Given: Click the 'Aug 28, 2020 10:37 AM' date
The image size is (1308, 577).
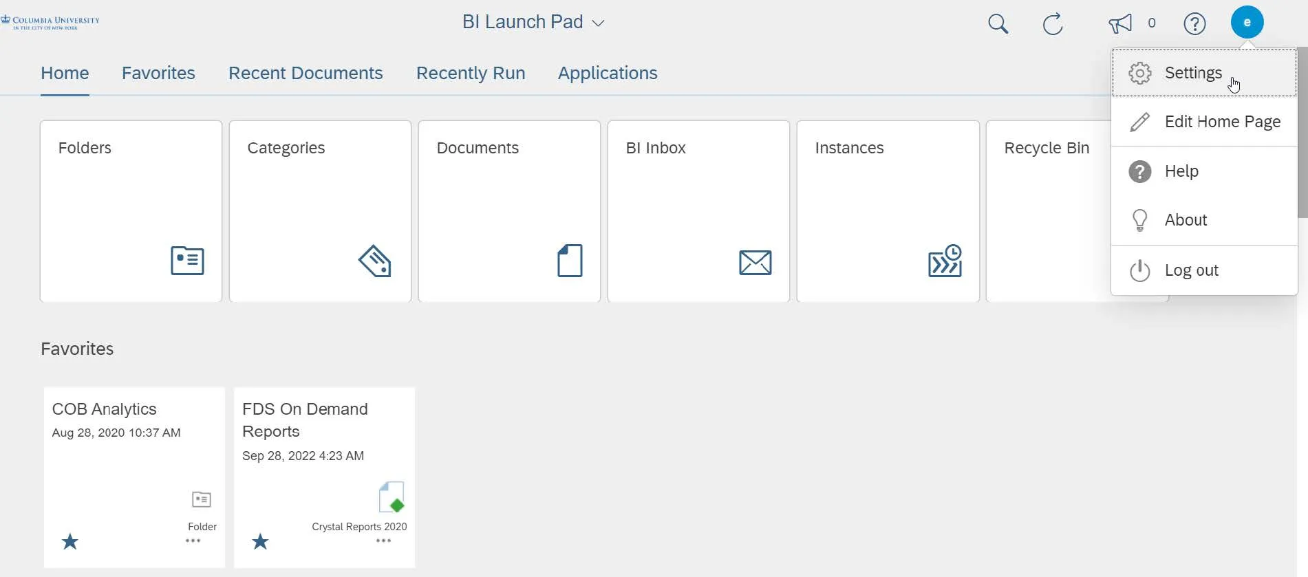Looking at the screenshot, I should (116, 433).
